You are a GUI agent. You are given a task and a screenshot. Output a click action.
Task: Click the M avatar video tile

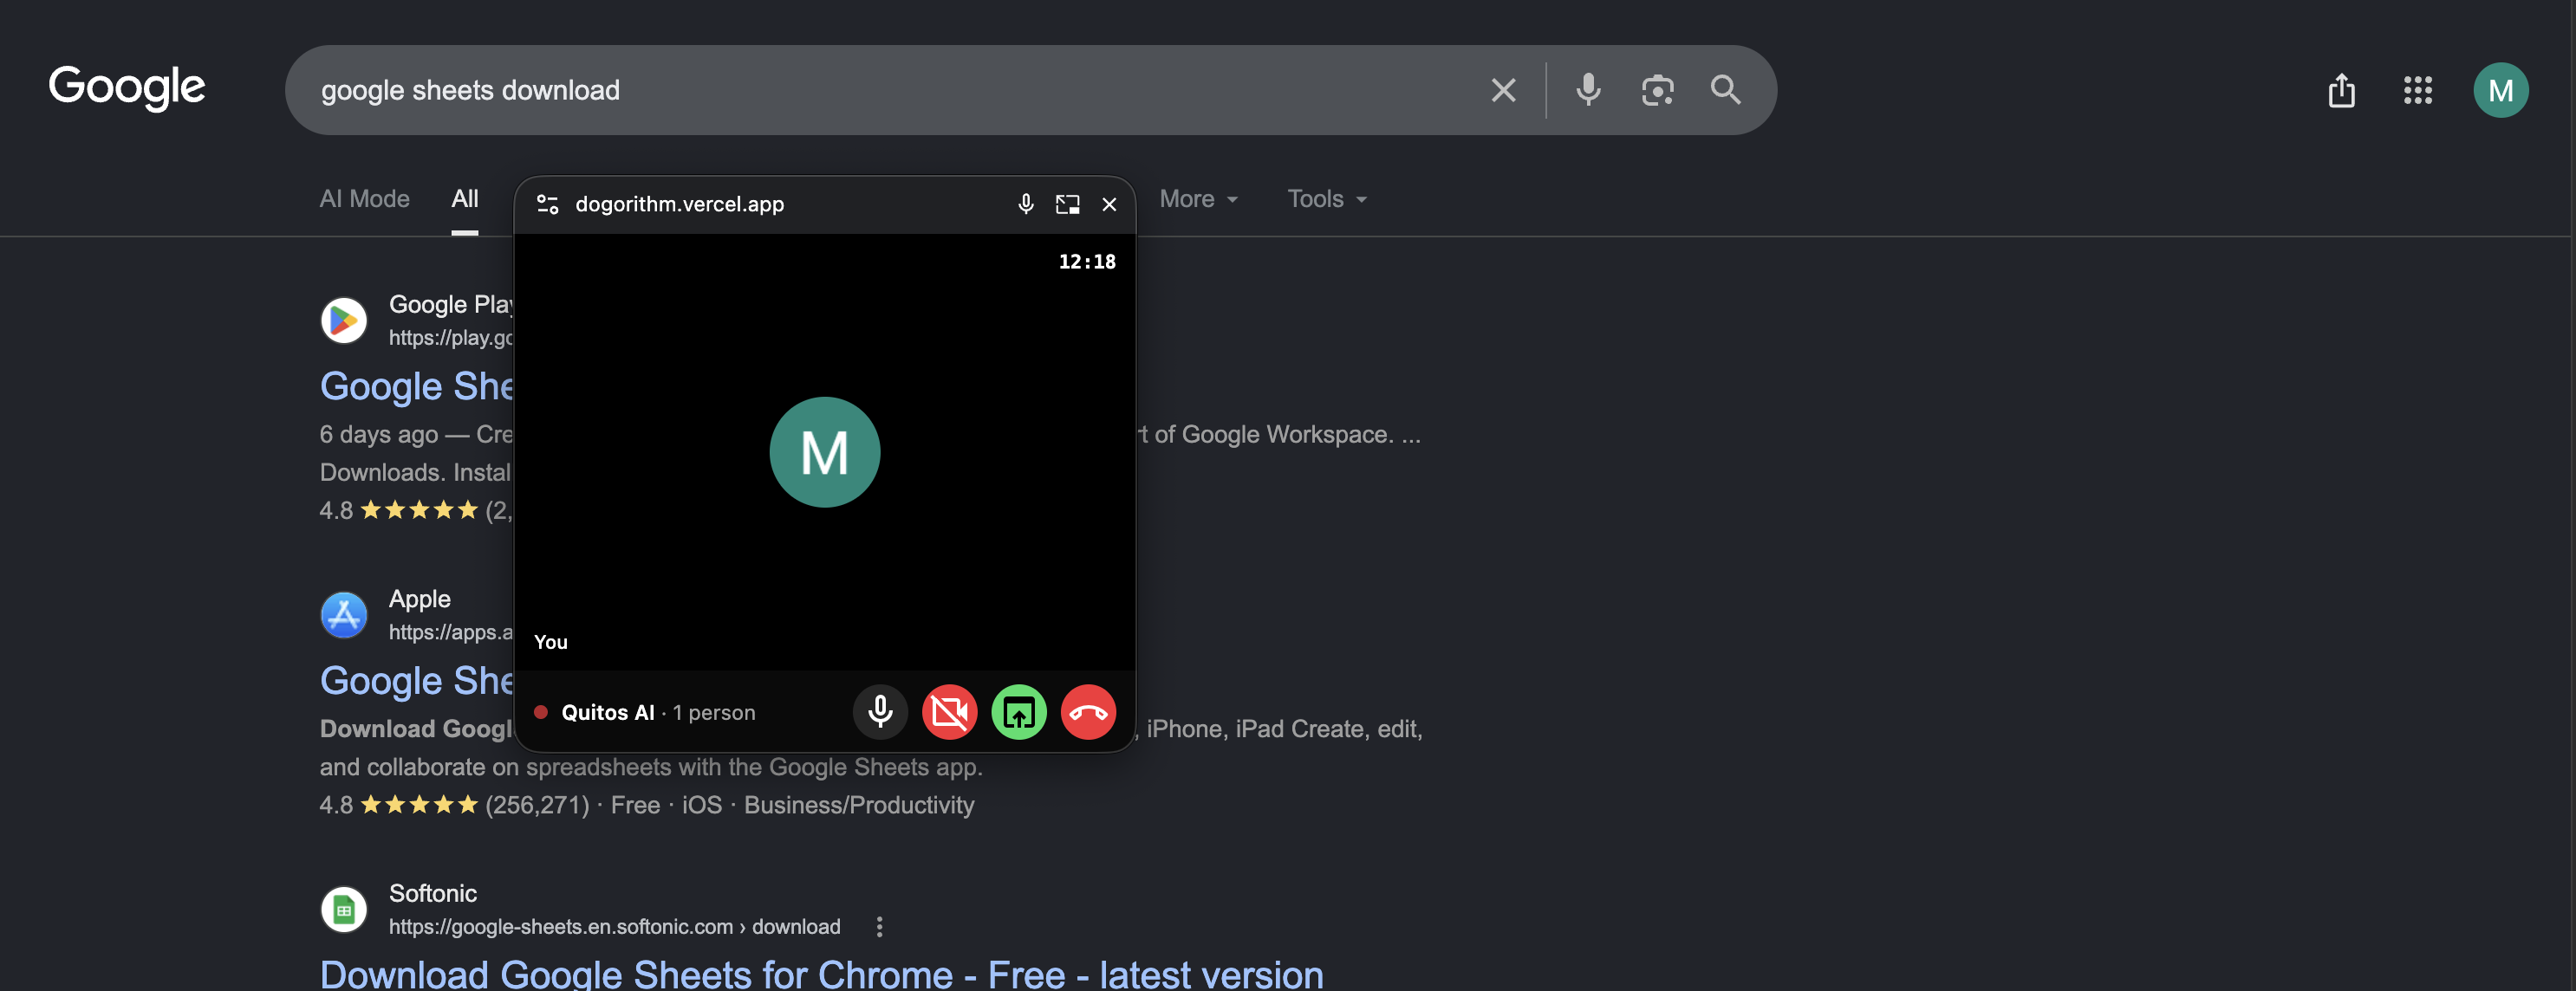pos(824,452)
